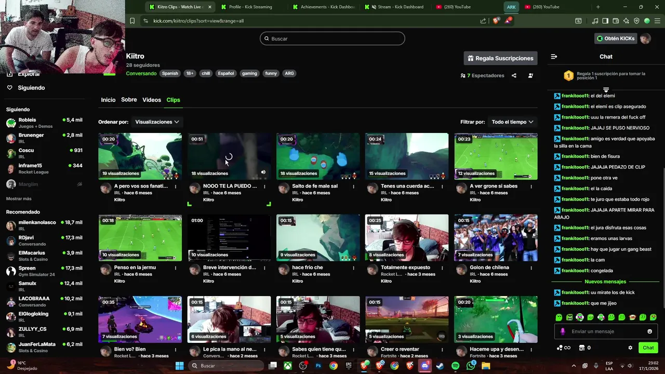
Task: Play the Totalmente expuesto clip thumbnail
Action: (407, 238)
